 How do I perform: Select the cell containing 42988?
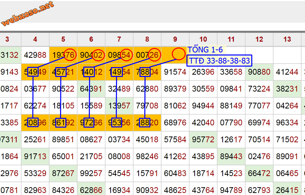(35, 55)
